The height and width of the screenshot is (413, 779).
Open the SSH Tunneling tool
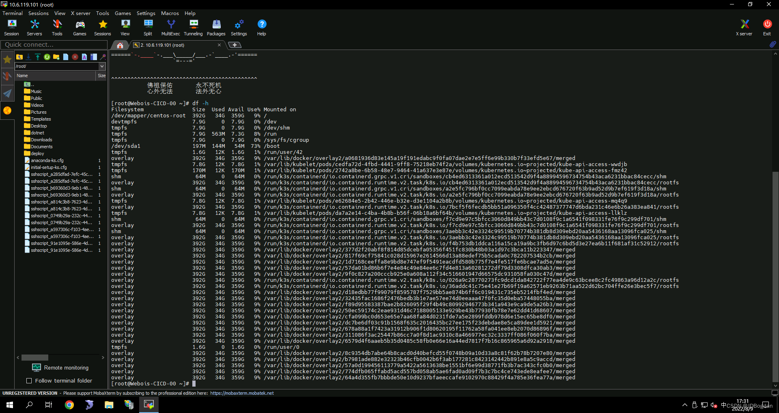pyautogui.click(x=193, y=27)
